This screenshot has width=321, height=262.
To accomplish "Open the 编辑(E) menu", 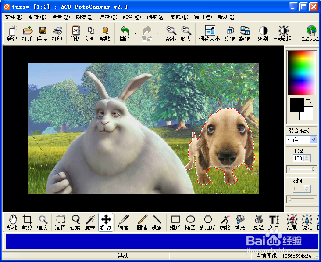I will [37, 17].
